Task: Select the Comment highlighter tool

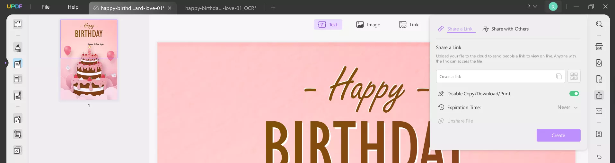Action: click(x=18, y=48)
